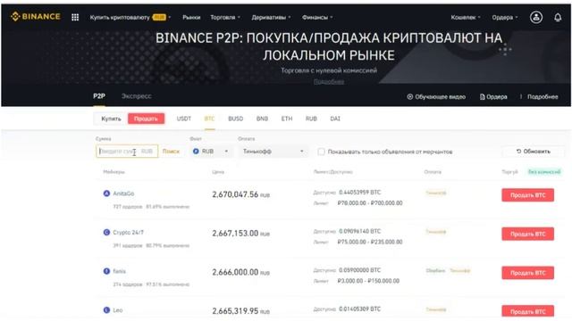Image resolution: width=572 pixels, height=321 pixels.
Task: Click the tutorial video play icon
Action: 410,97
